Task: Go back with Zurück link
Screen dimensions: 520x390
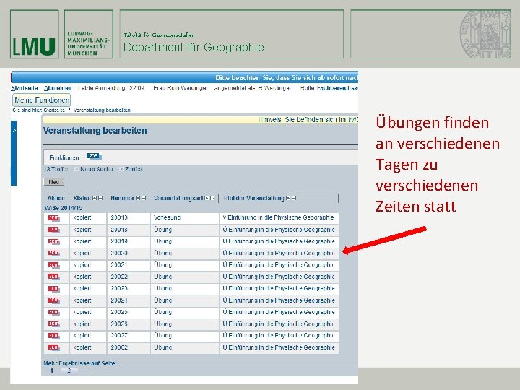Action: click(x=134, y=169)
